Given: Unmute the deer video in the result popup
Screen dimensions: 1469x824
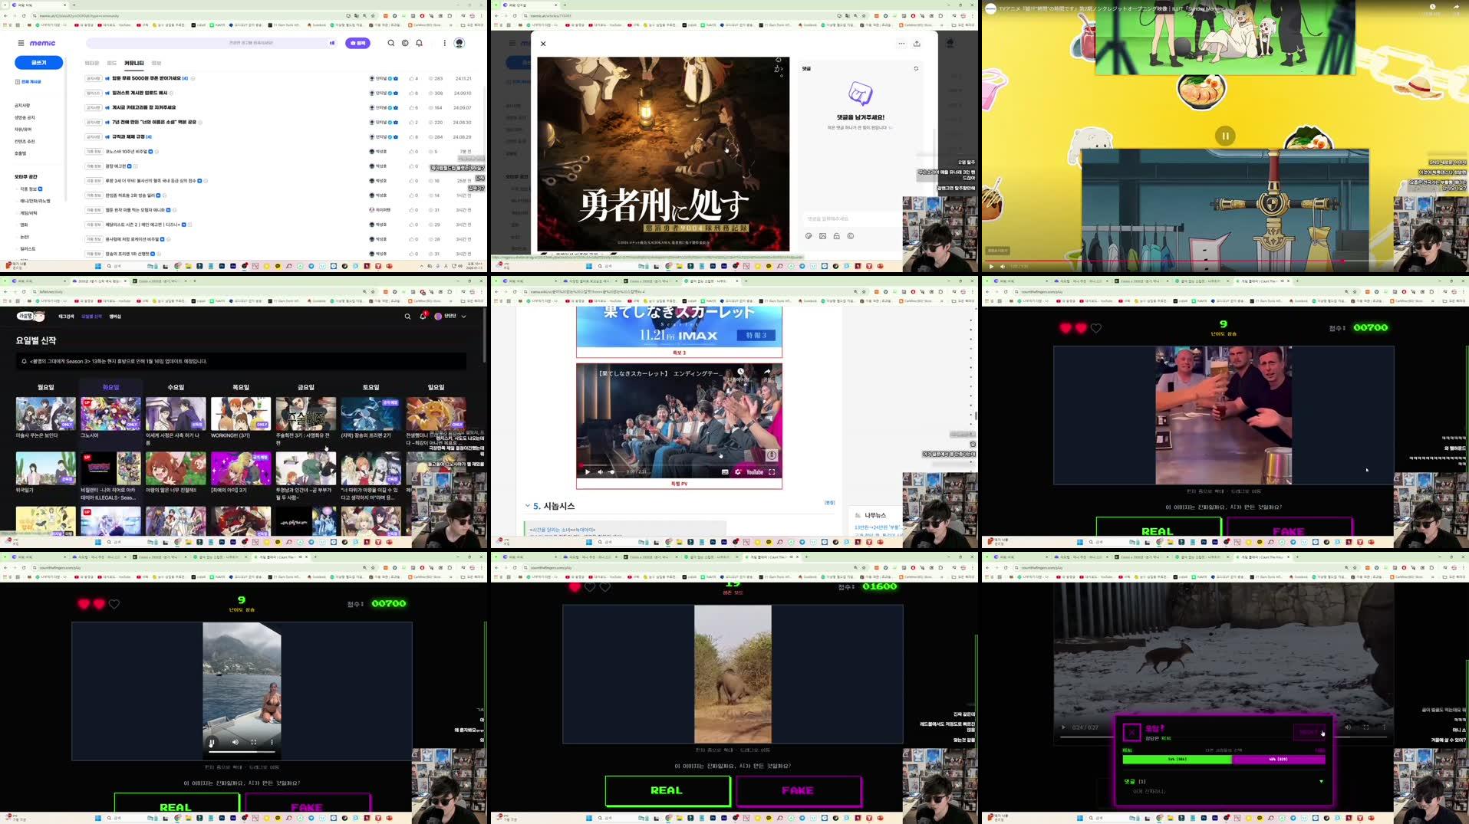Looking at the screenshot, I should click(x=1348, y=727).
